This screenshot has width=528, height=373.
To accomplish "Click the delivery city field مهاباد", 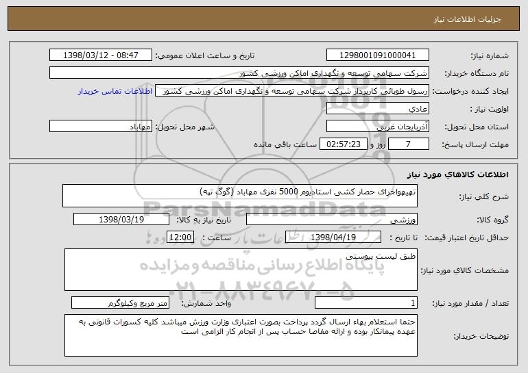I will coord(101,127).
